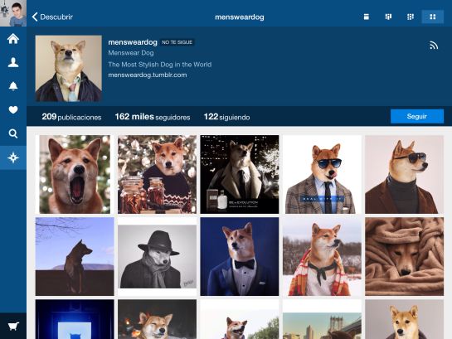This screenshot has width=452, height=339.
Task: Open the Home feed icon in sidebar
Action: point(13,39)
